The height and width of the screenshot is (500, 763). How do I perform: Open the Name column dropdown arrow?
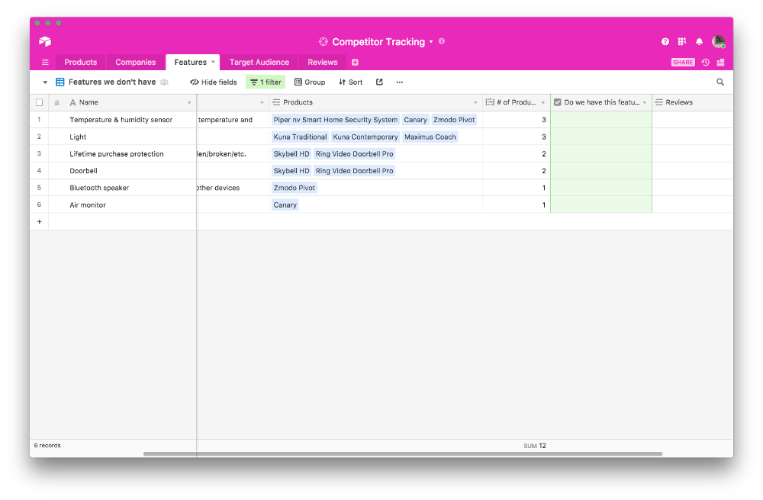189,103
